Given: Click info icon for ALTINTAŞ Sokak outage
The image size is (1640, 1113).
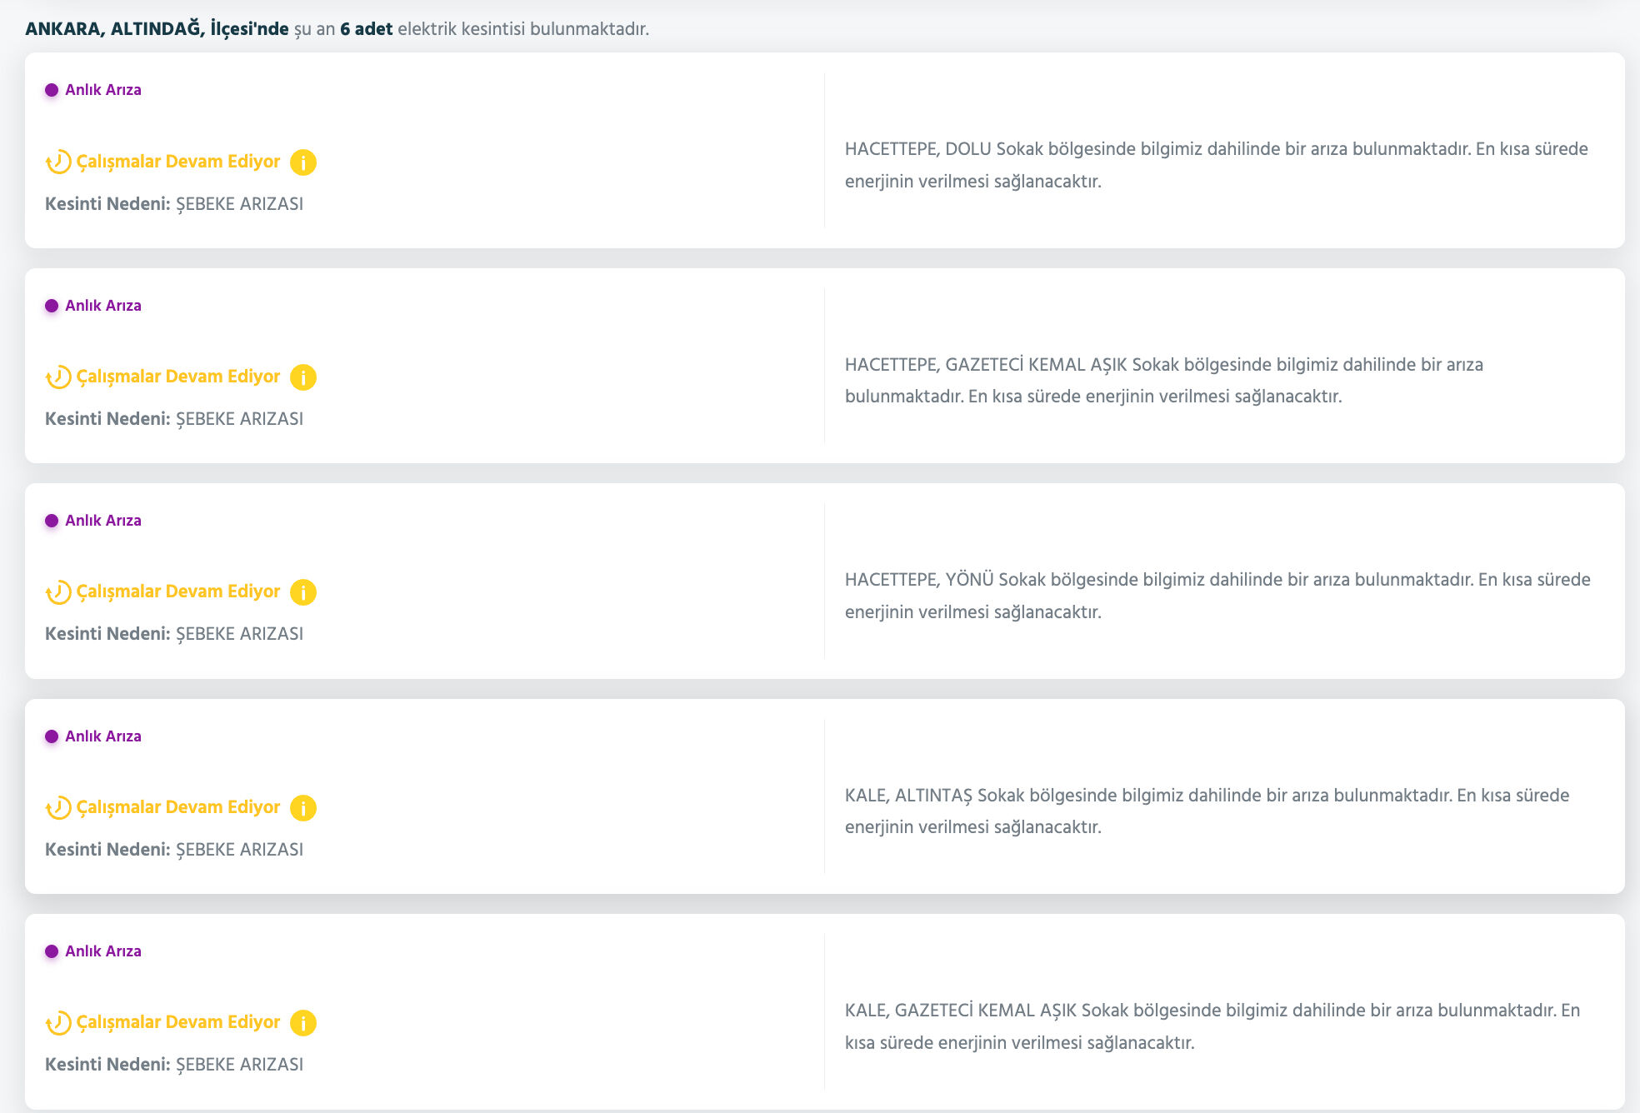Looking at the screenshot, I should (302, 808).
